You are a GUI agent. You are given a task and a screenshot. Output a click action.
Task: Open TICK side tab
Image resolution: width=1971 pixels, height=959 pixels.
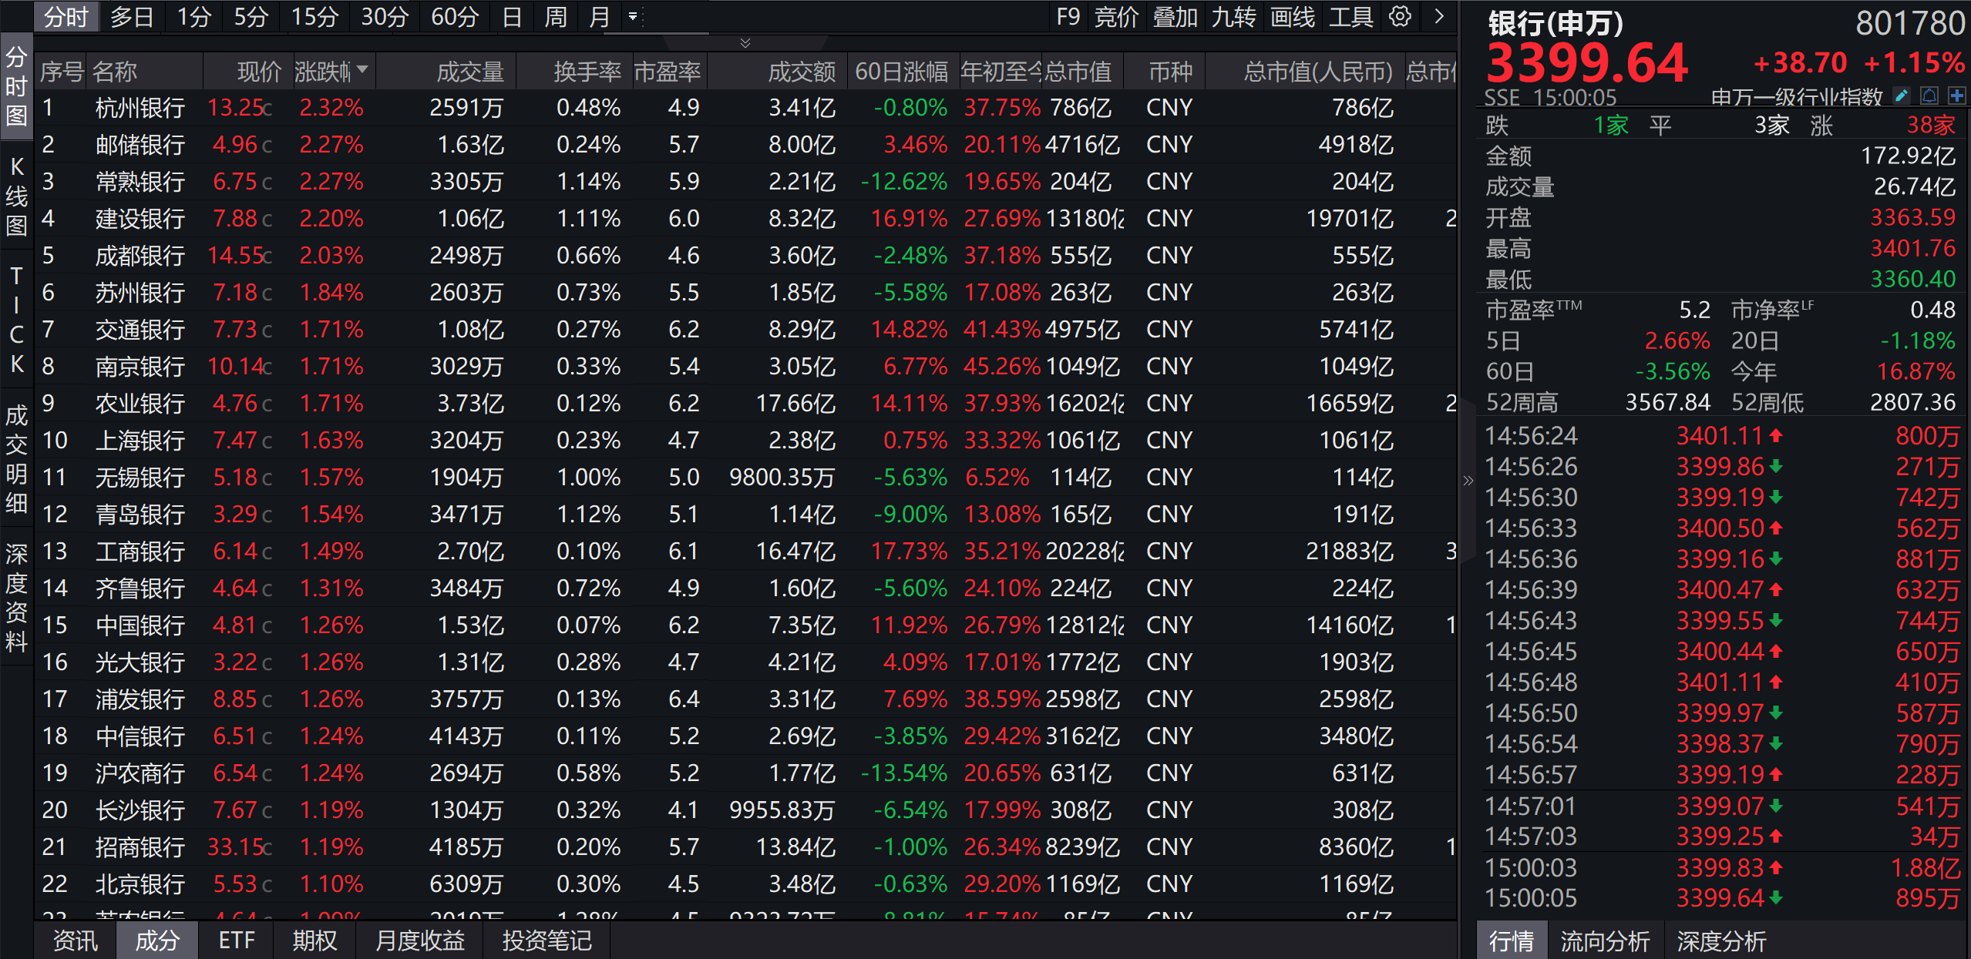16,320
